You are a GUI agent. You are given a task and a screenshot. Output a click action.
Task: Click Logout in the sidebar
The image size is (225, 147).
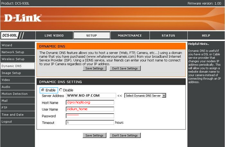[17, 122]
